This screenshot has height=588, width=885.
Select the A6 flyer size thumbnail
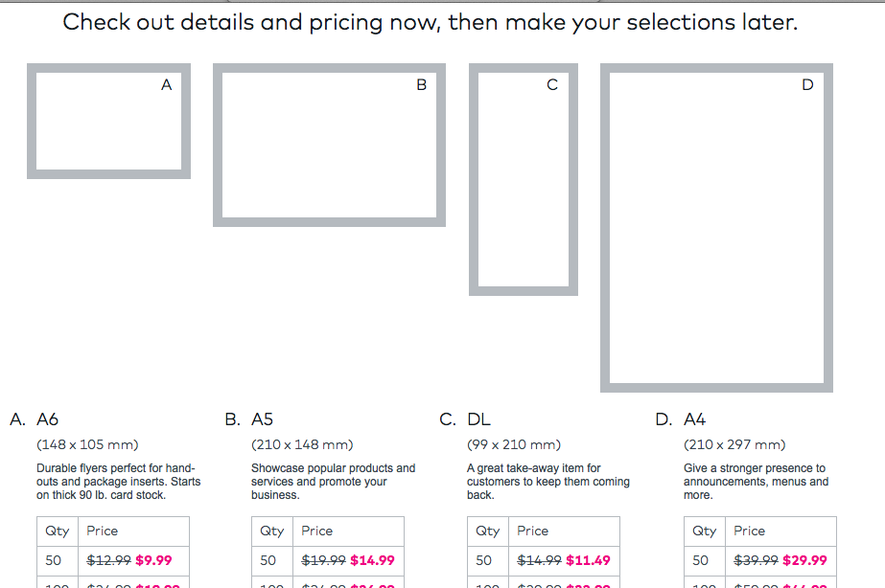click(x=108, y=121)
